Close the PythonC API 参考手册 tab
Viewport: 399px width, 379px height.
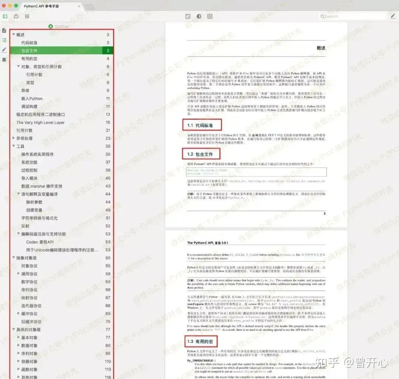[x=79, y=6]
